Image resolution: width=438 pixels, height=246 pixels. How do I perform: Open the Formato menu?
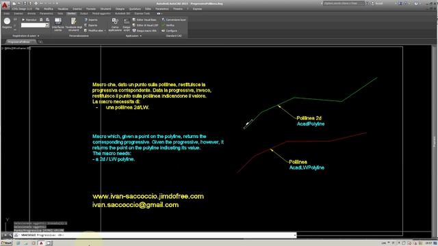[91, 9]
